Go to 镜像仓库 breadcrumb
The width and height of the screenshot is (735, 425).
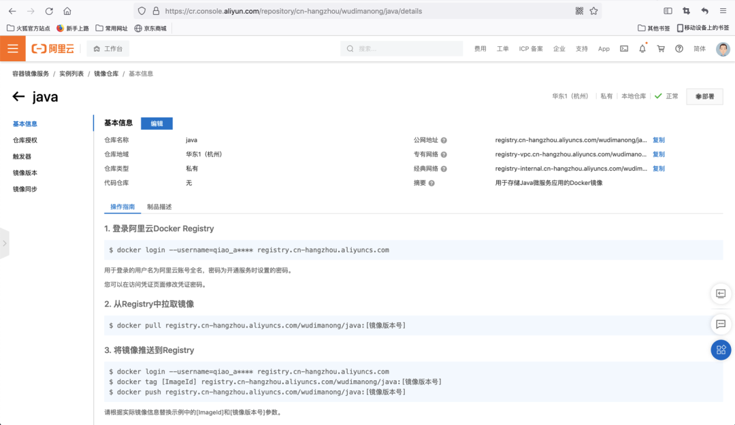(x=106, y=74)
